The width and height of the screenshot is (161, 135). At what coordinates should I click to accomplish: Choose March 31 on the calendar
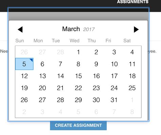tap(114, 100)
